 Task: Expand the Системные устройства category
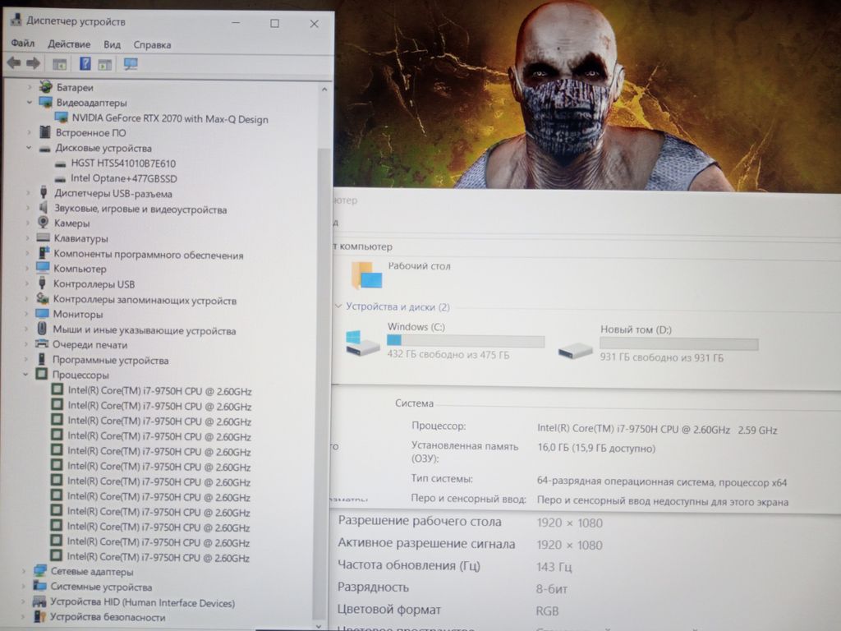pos(24,587)
